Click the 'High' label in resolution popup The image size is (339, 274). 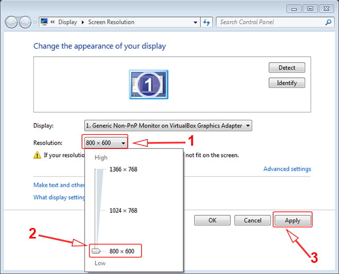click(x=101, y=157)
